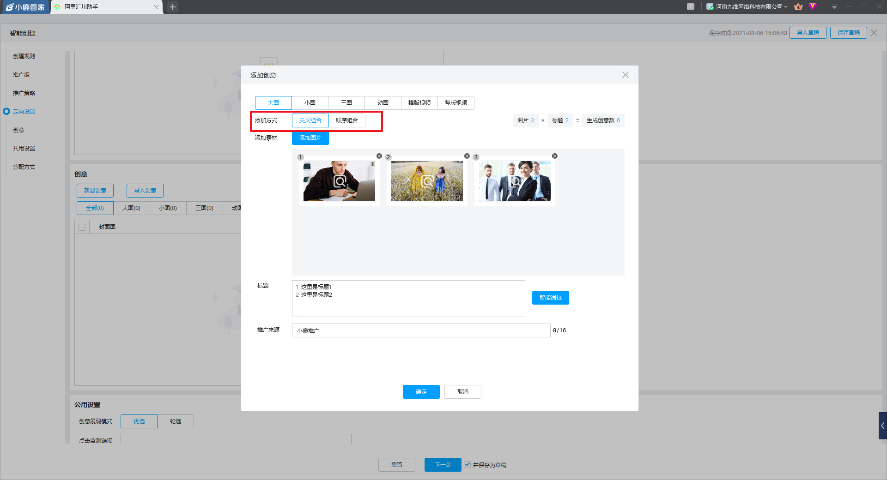Image resolution: width=887 pixels, height=480 pixels.
Task: Preview the wheat field image with the magnifier
Action: click(x=427, y=181)
